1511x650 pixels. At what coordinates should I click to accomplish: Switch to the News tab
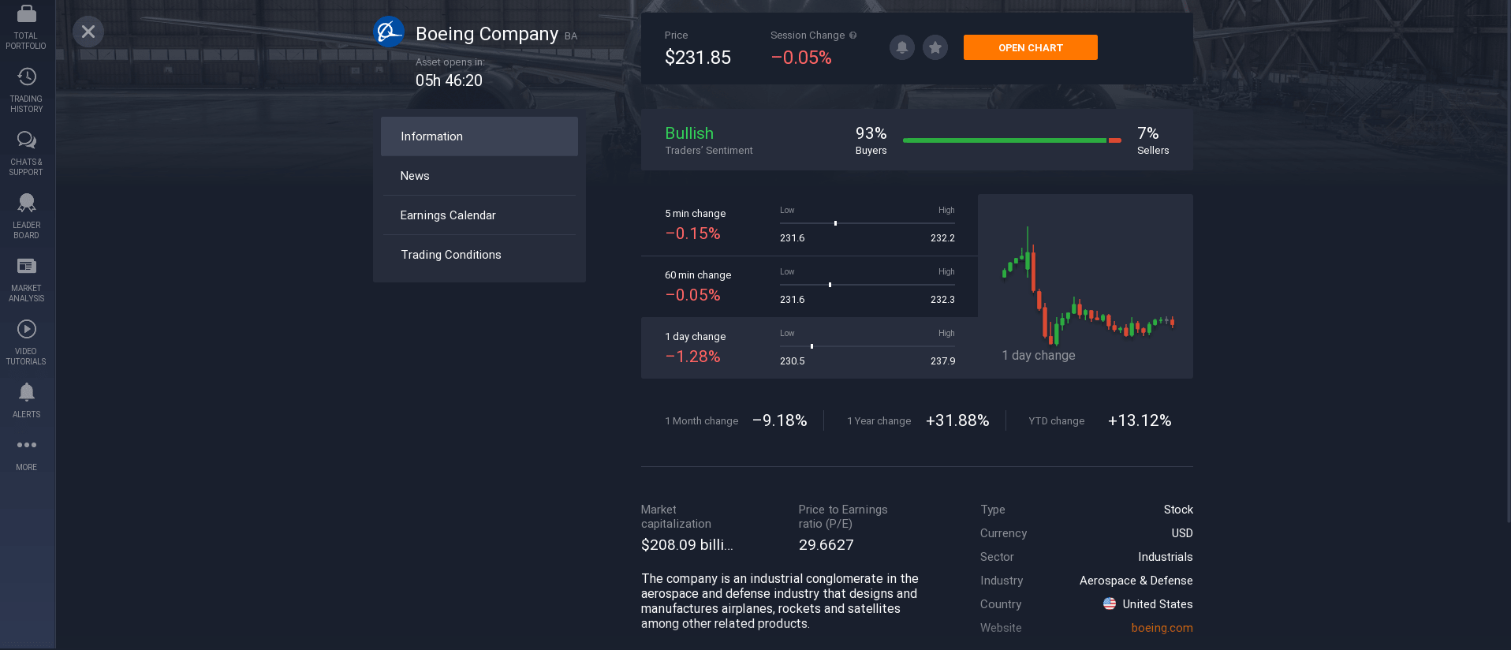479,176
